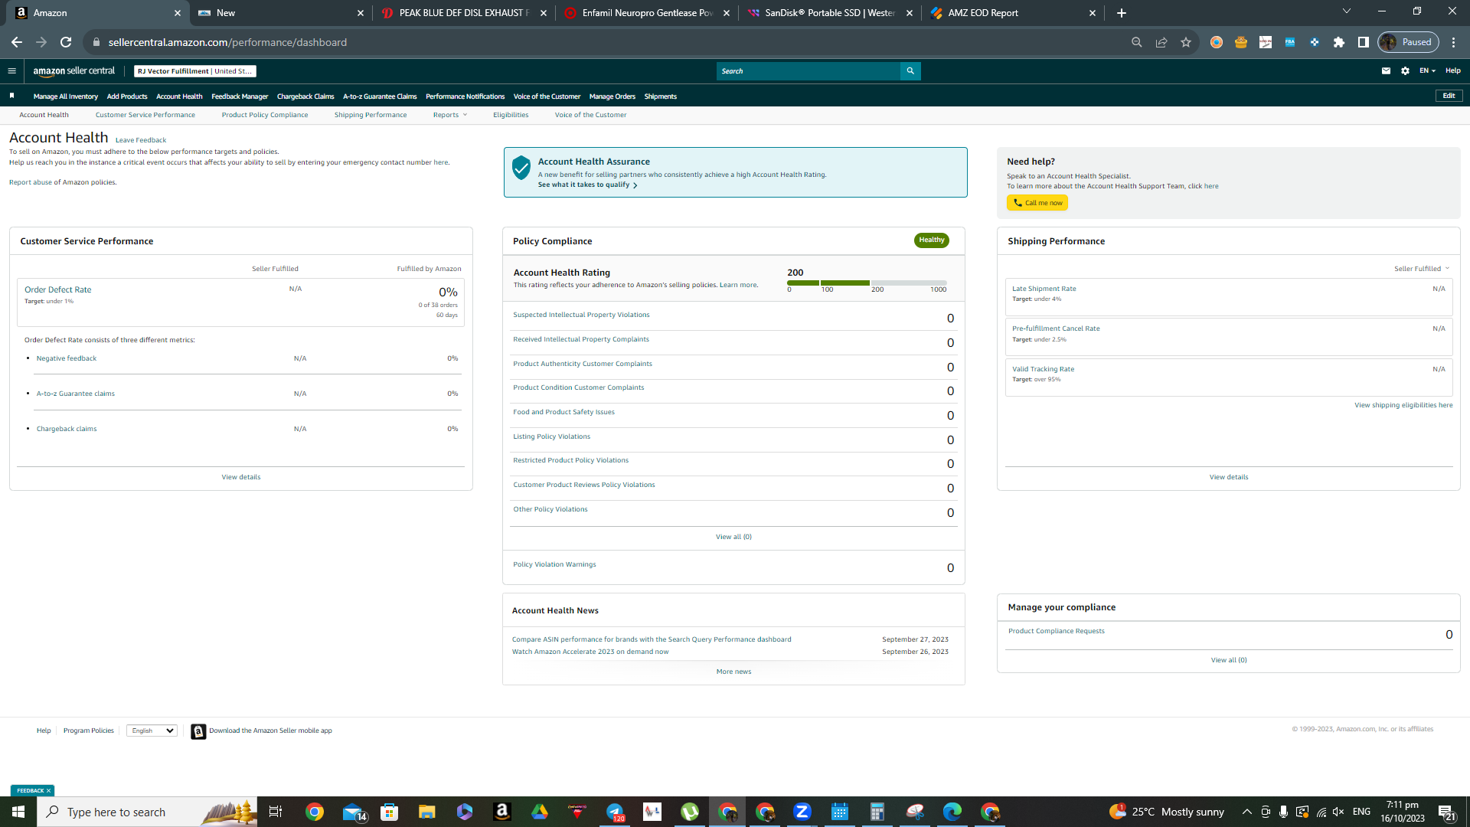This screenshot has height=827, width=1470.
Task: Click the share page icon in address bar
Action: [1161, 42]
